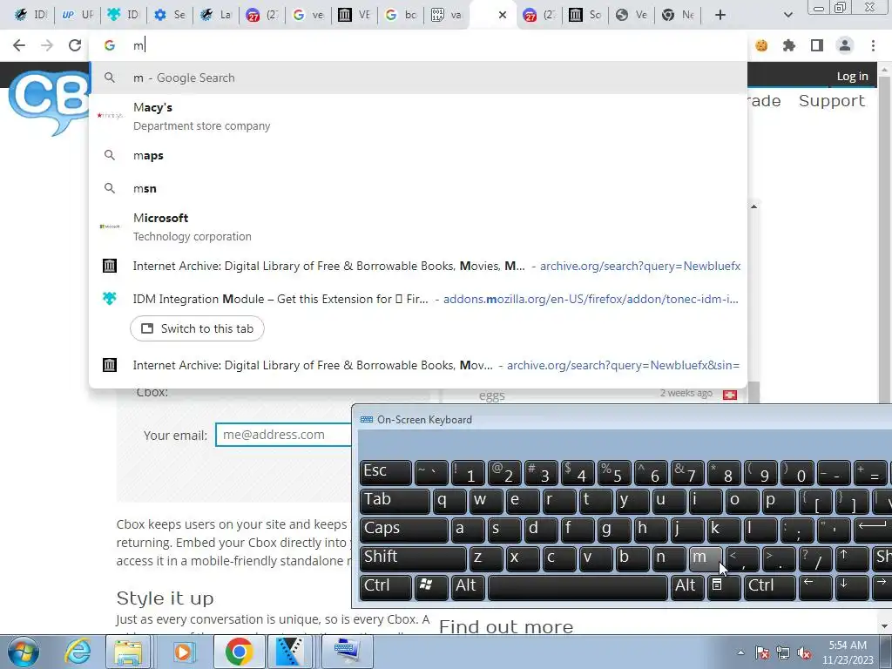Viewport: 892px width, 669px height.
Task: Close the active browser tab
Action: pyautogui.click(x=503, y=15)
